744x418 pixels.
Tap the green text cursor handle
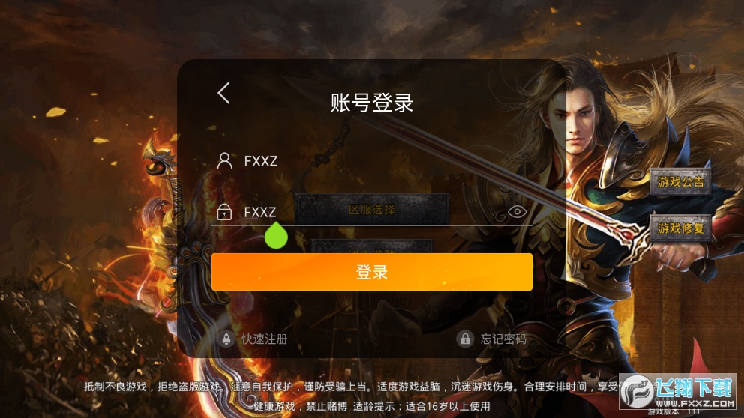276,235
